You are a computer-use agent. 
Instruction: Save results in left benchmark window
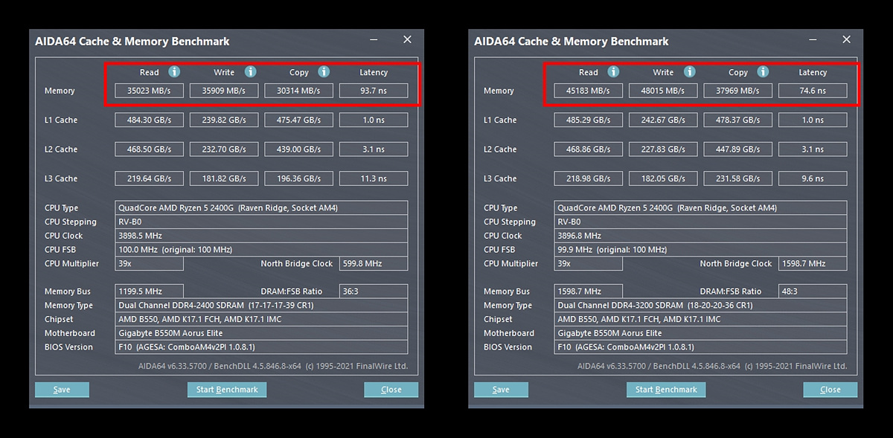pos(62,390)
